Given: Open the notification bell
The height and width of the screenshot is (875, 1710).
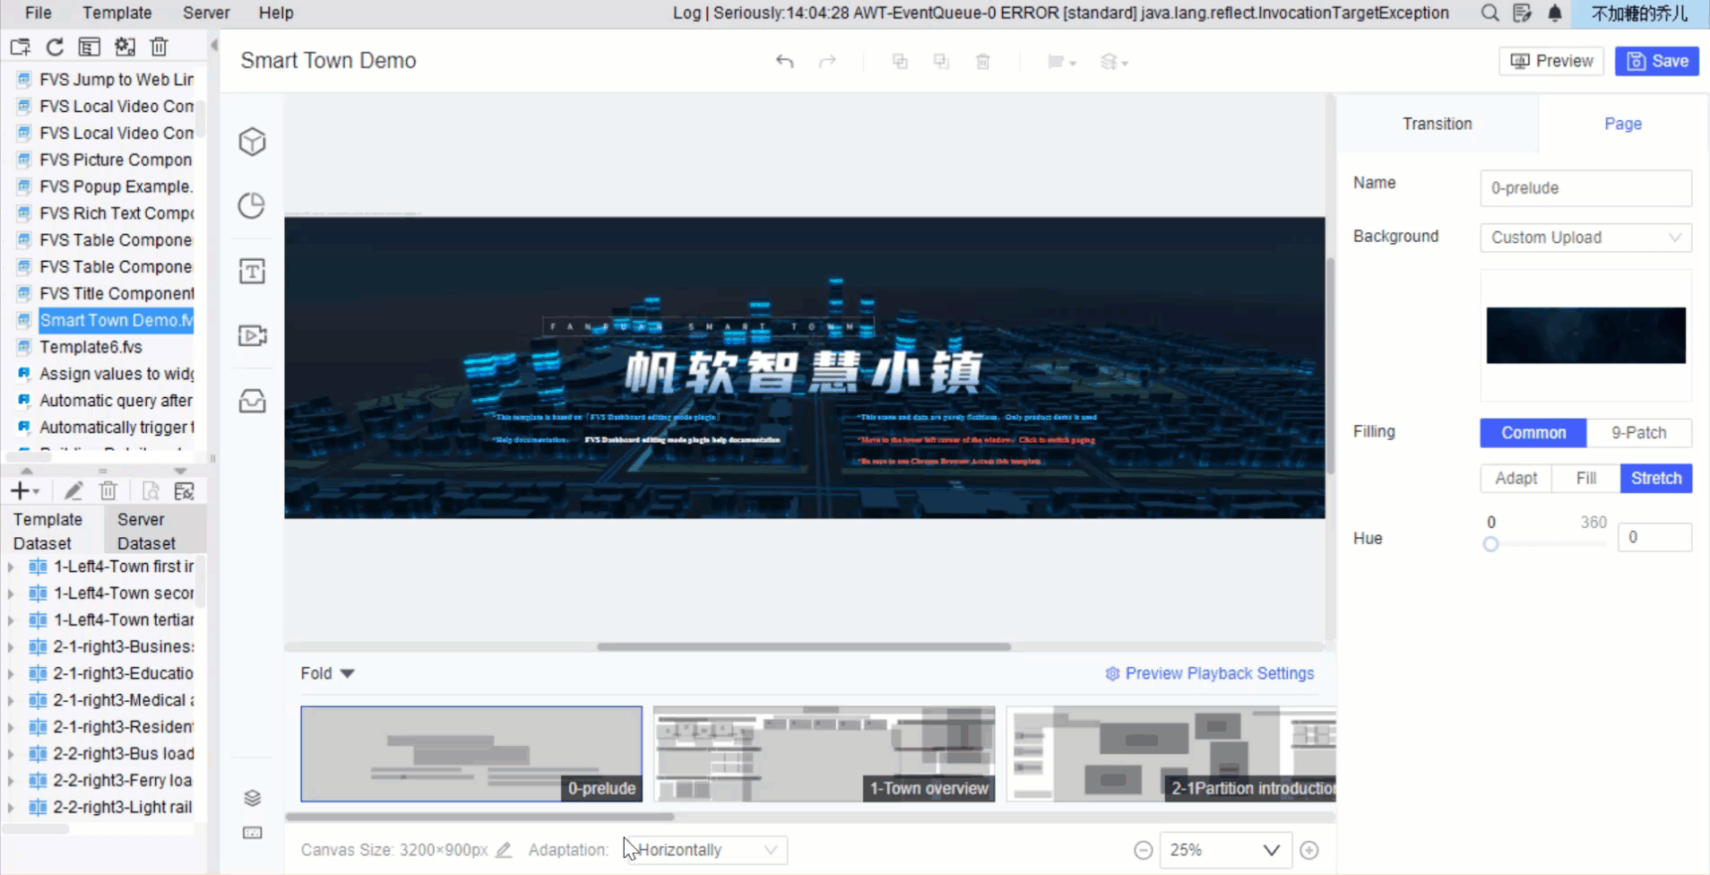Looking at the screenshot, I should pyautogui.click(x=1555, y=13).
